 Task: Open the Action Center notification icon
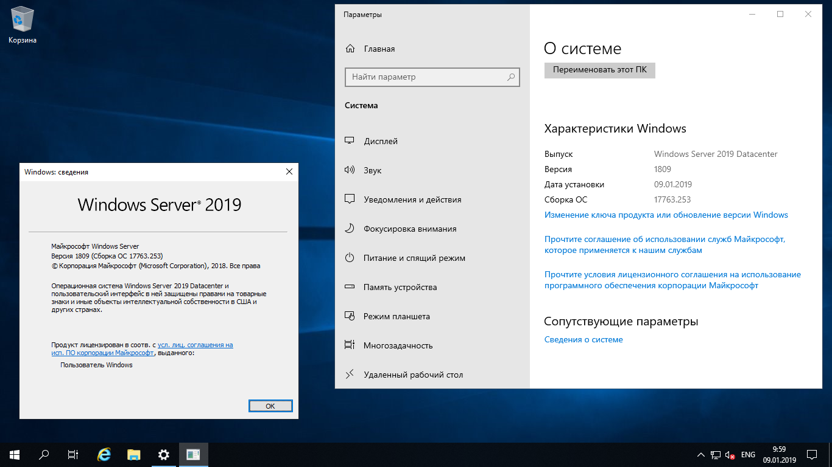[812, 454]
